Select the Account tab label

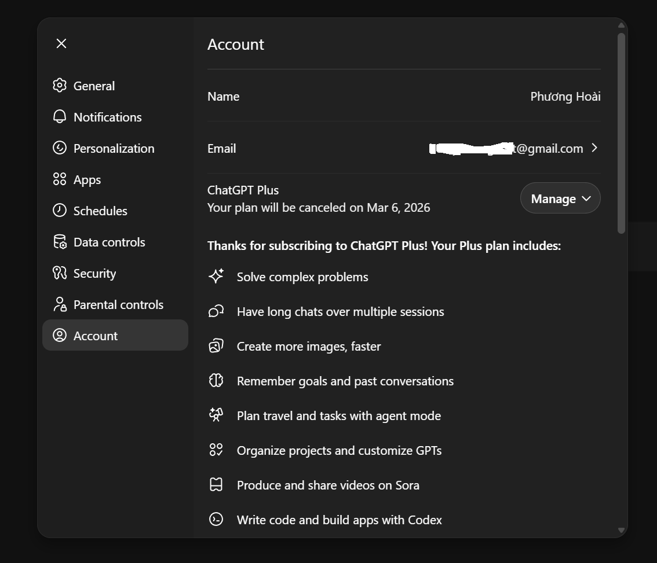click(96, 336)
